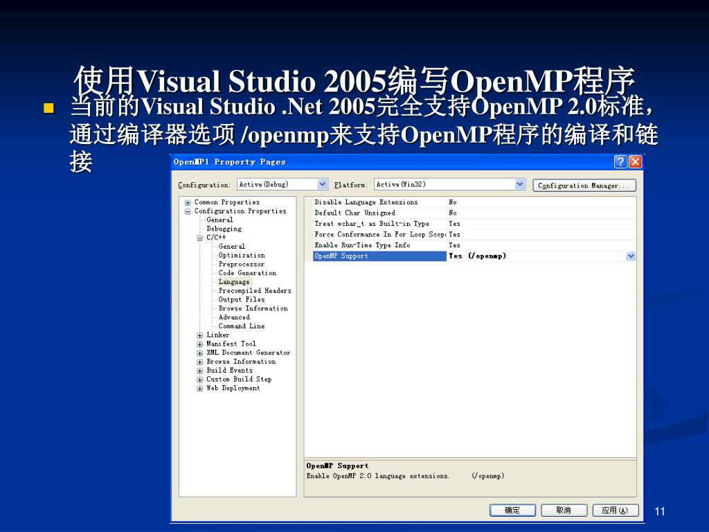The width and height of the screenshot is (709, 532).
Task: Click the 应用(A) Apply button
Action: click(616, 511)
